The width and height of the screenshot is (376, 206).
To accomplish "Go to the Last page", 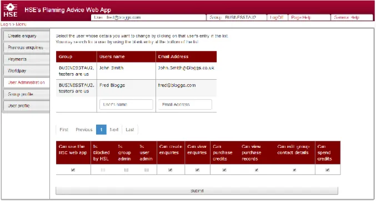I will (x=130, y=130).
